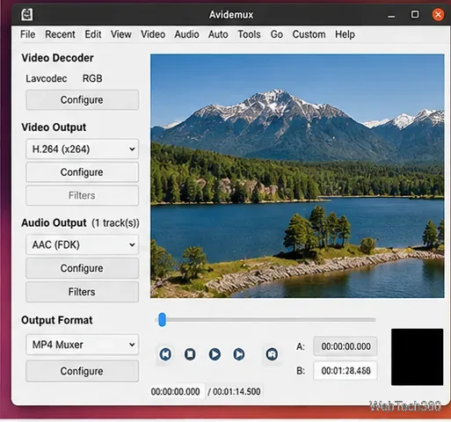Click the video preview of mountain lake

[297, 176]
